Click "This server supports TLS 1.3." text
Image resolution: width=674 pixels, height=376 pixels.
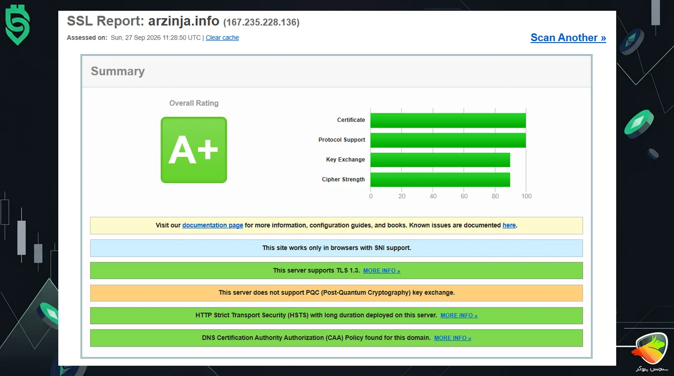tap(316, 271)
